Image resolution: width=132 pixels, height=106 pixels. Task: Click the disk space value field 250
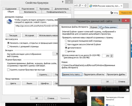tap(106, 56)
